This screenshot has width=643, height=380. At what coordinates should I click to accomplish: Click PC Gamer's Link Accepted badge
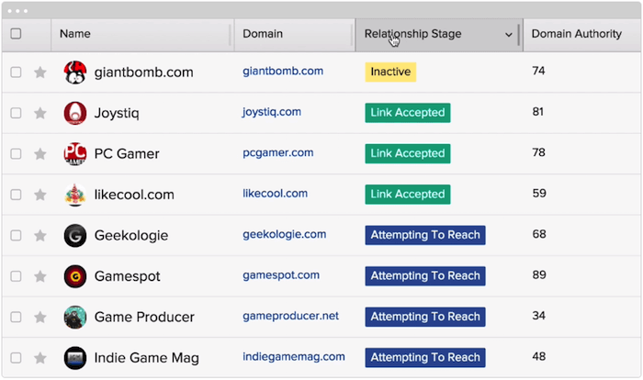pos(408,153)
